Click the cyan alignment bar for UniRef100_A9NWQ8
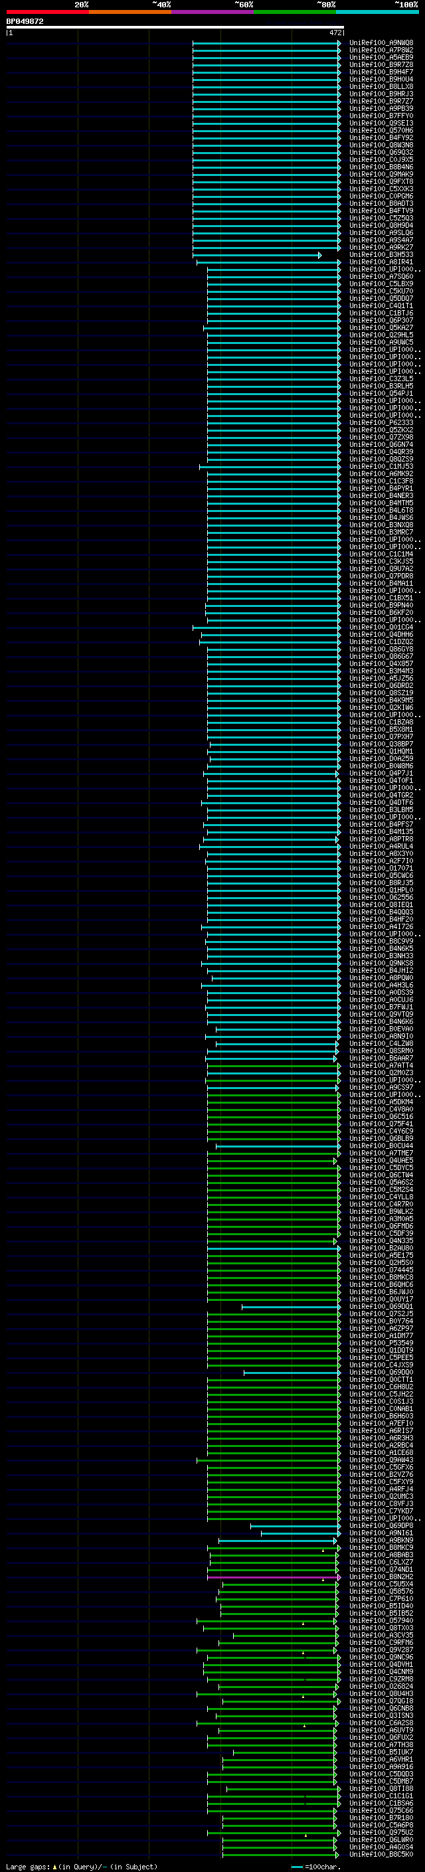The image size is (425, 1872). 266,43
